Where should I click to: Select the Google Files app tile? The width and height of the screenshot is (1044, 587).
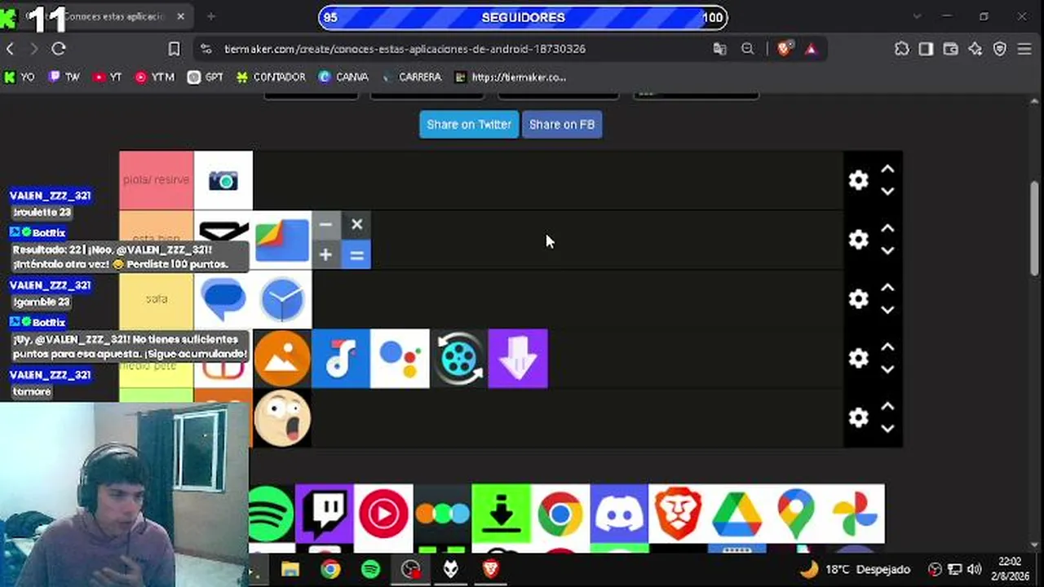[282, 240]
